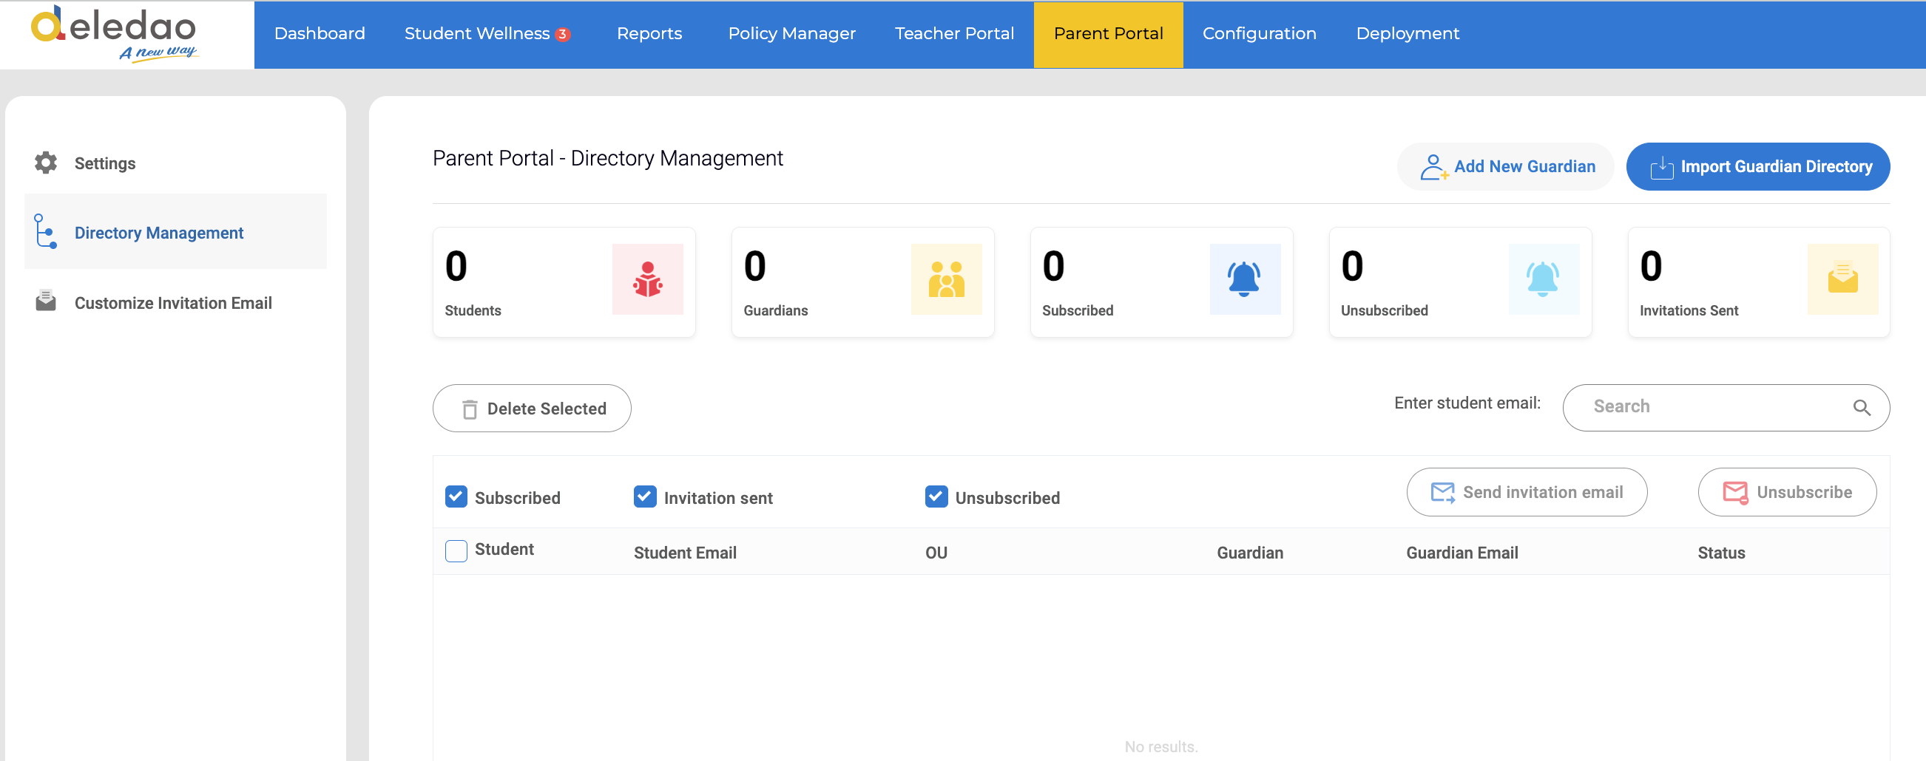Open the Teacher Portal tab
This screenshot has width=1926, height=761.
point(954,34)
